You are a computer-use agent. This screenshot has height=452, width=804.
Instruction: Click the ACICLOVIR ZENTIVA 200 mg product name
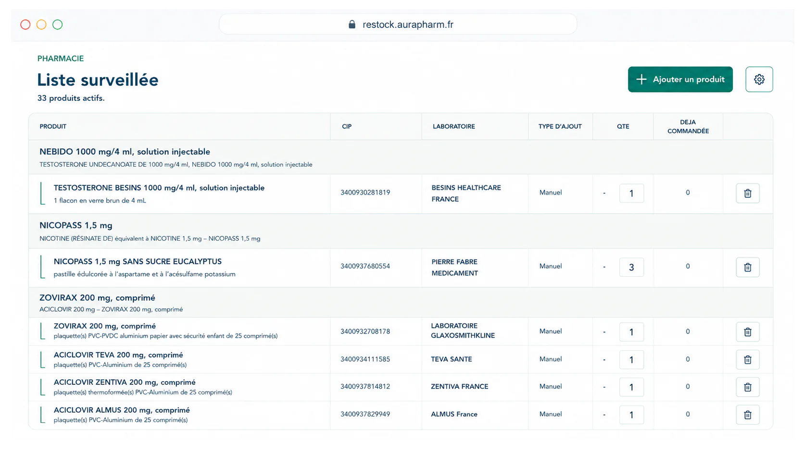coord(125,382)
